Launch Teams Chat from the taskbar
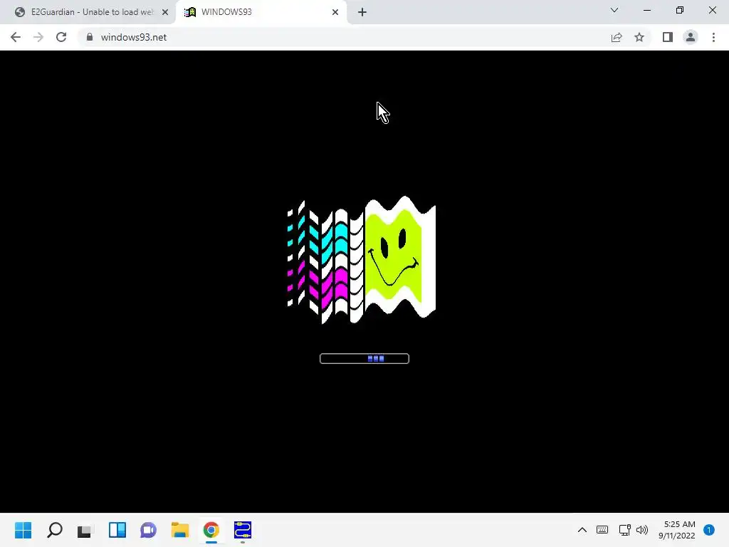729x547 pixels. pos(148,530)
